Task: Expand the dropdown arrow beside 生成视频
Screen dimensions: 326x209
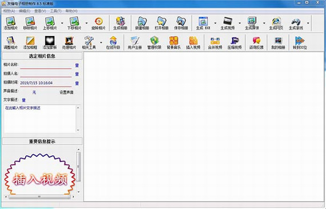Action: [240, 23]
